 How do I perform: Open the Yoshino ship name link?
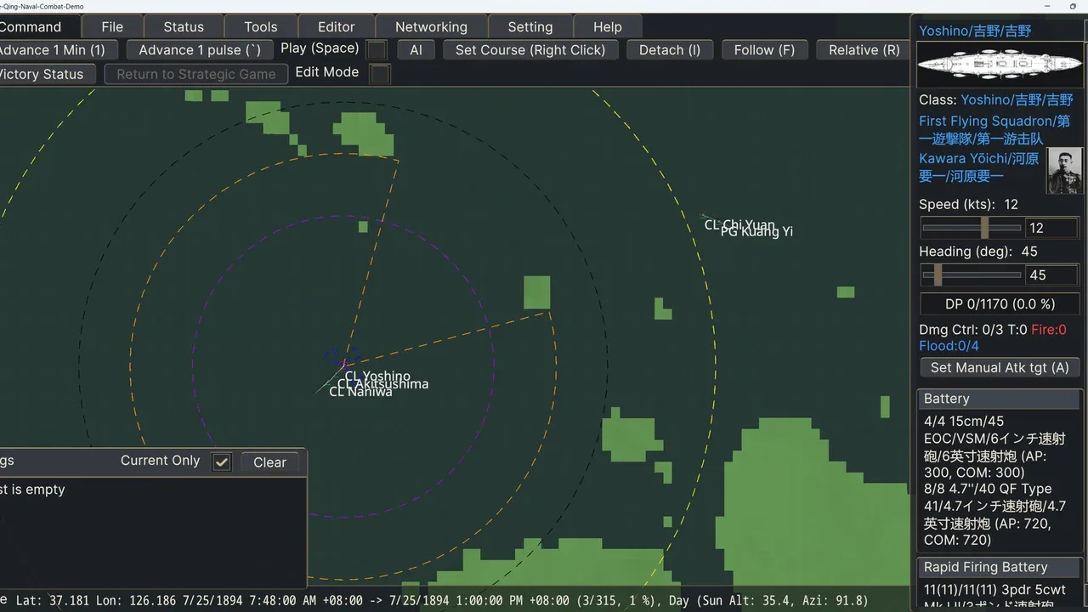(x=975, y=31)
